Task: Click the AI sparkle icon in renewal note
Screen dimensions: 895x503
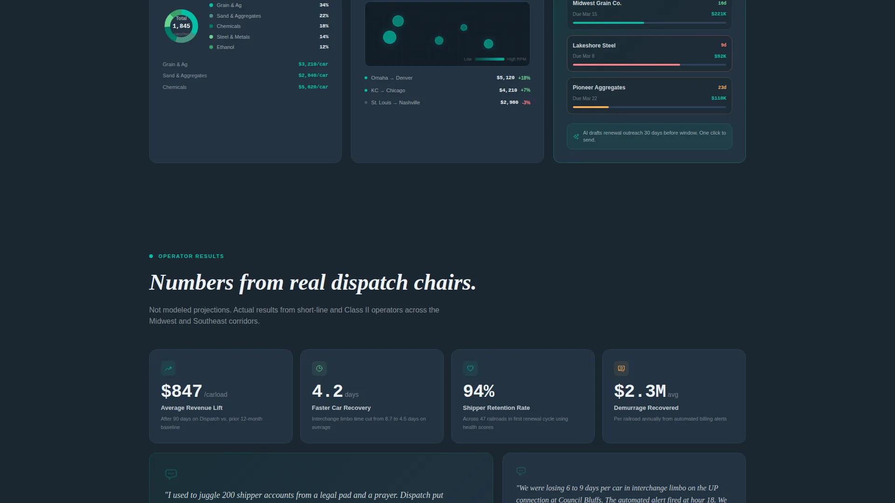Action: tap(576, 136)
